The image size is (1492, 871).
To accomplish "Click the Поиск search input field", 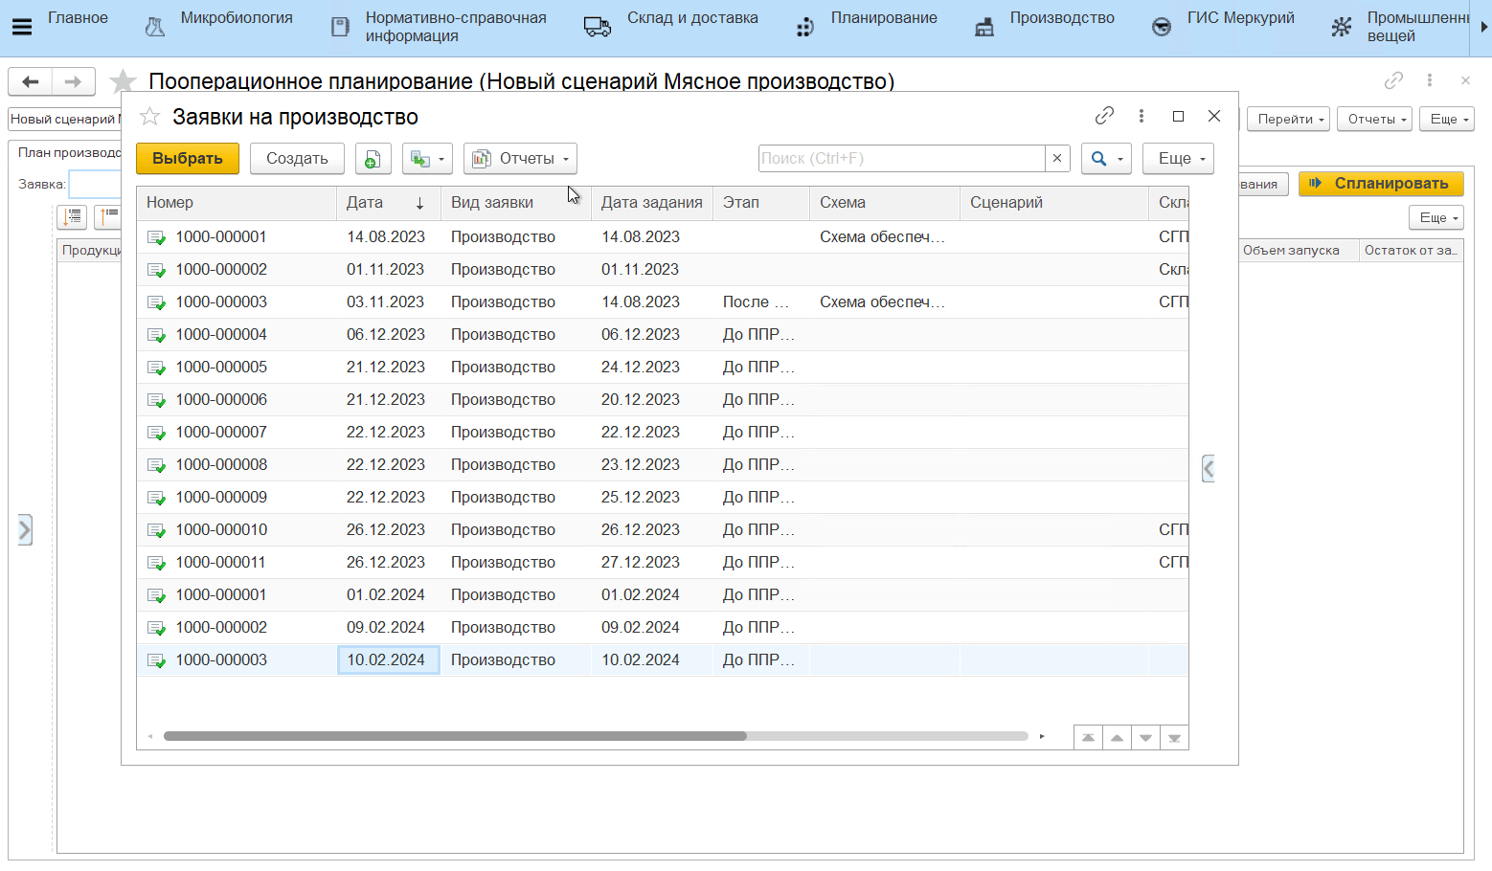I will point(900,159).
